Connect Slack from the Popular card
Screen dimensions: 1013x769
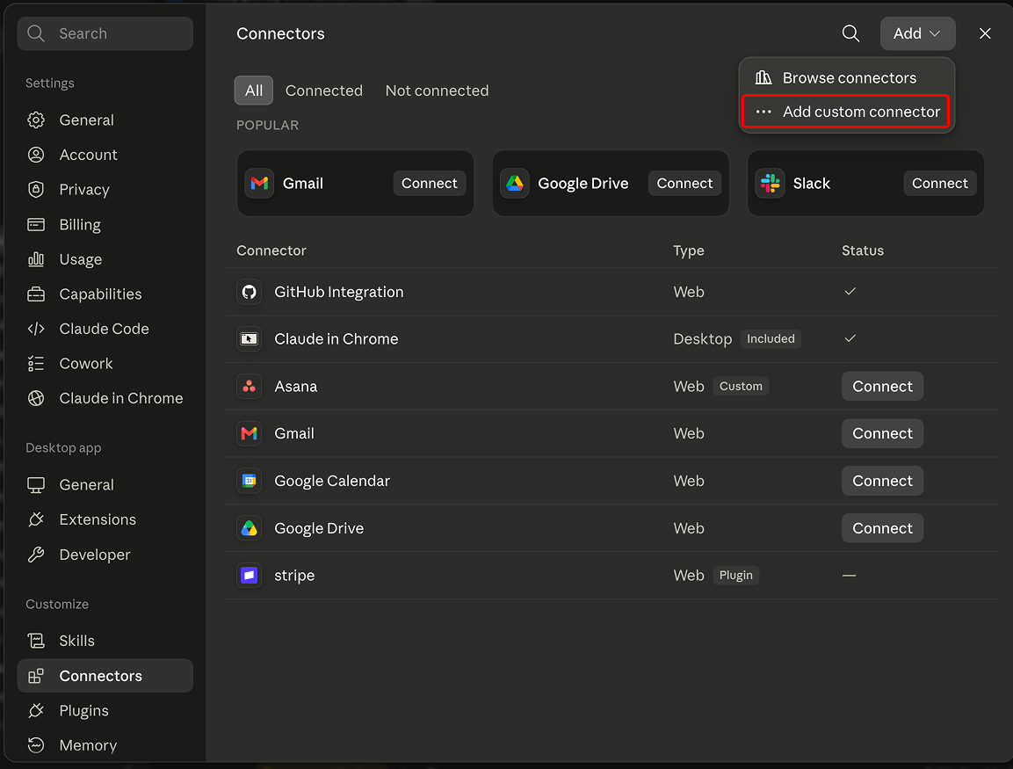[x=940, y=184]
